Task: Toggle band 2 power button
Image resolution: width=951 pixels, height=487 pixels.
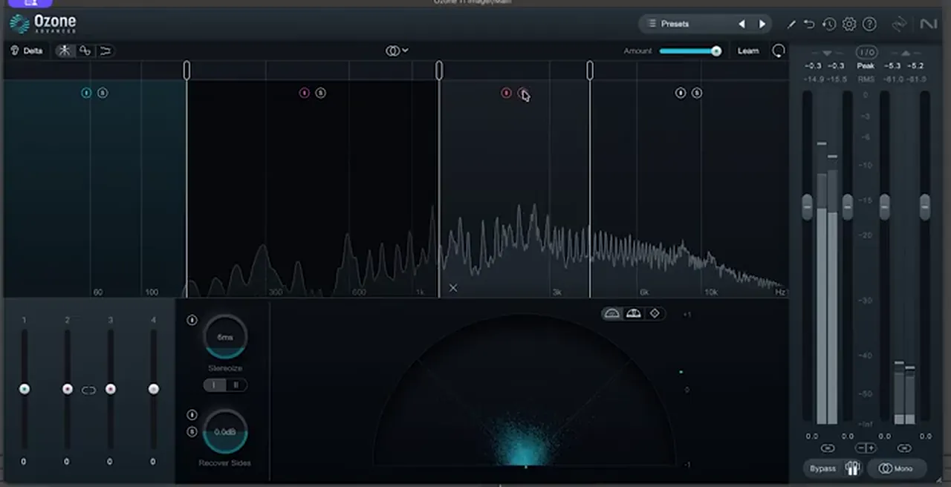Action: (x=304, y=93)
